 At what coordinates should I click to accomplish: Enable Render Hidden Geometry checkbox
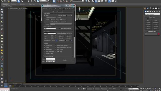[56, 45]
